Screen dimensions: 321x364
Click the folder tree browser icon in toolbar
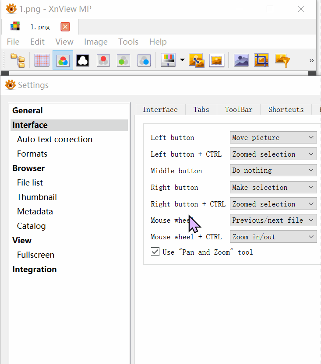point(18,60)
